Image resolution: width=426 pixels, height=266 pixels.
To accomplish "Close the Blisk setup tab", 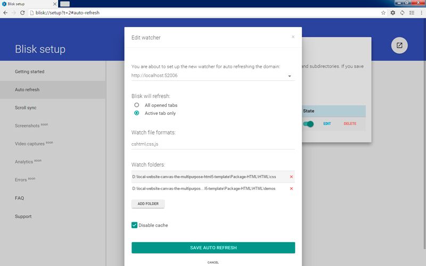I will (x=55, y=4).
